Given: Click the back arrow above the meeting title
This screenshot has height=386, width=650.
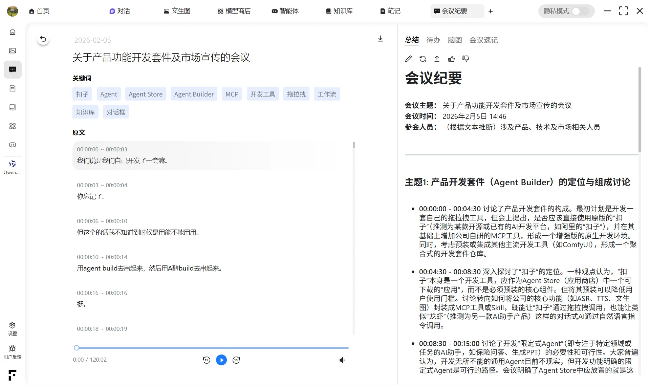Looking at the screenshot, I should pos(43,39).
